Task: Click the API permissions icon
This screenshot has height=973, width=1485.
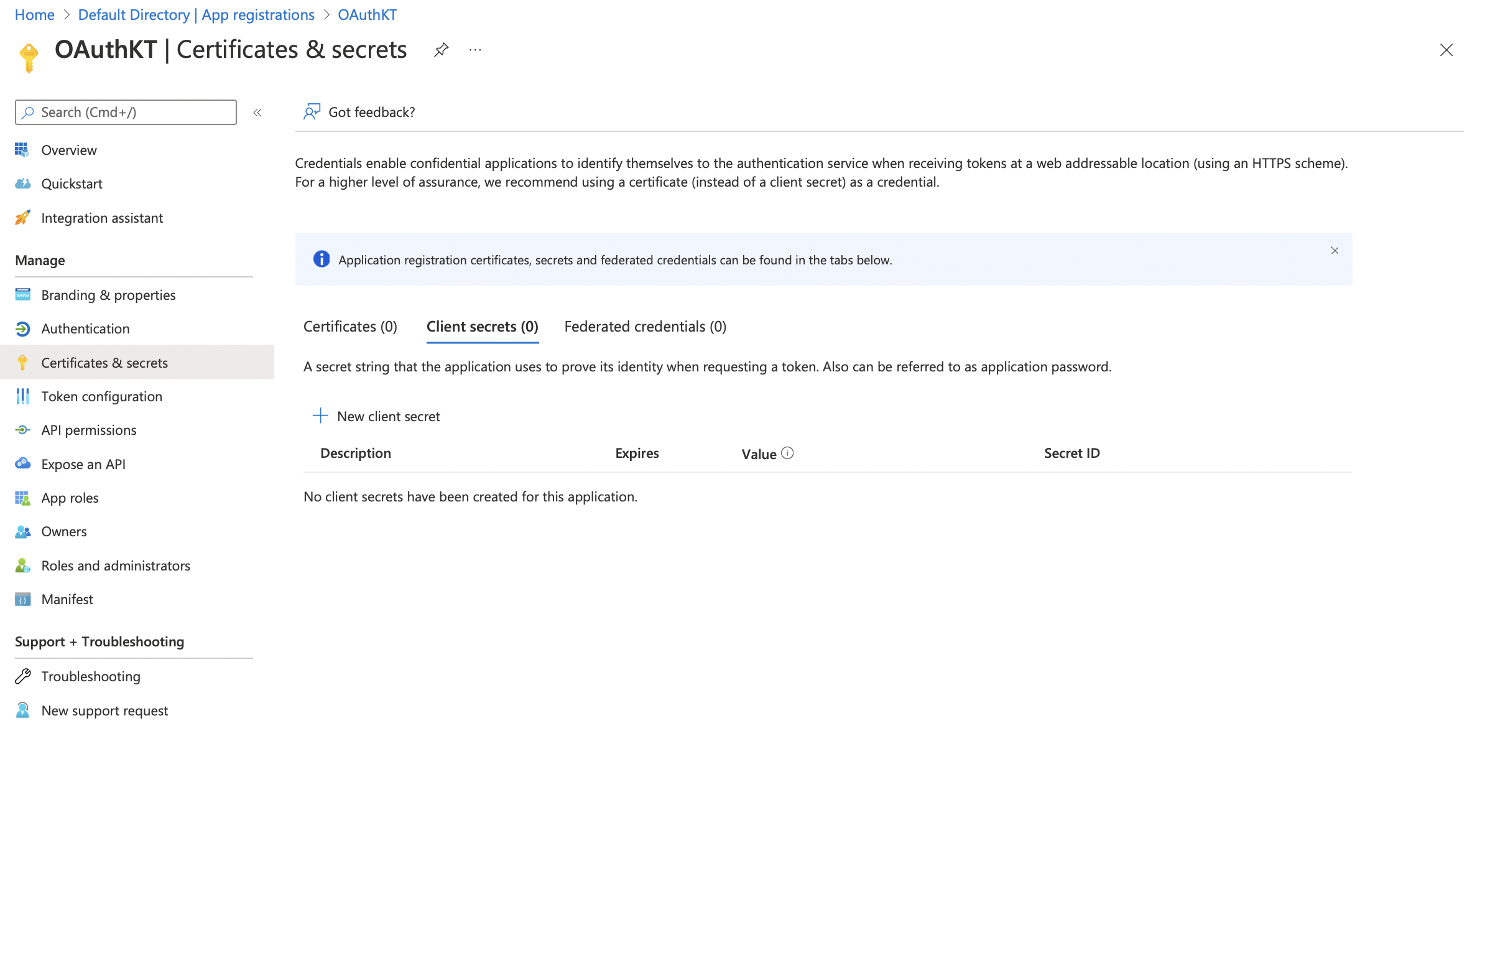Action: [x=22, y=430]
